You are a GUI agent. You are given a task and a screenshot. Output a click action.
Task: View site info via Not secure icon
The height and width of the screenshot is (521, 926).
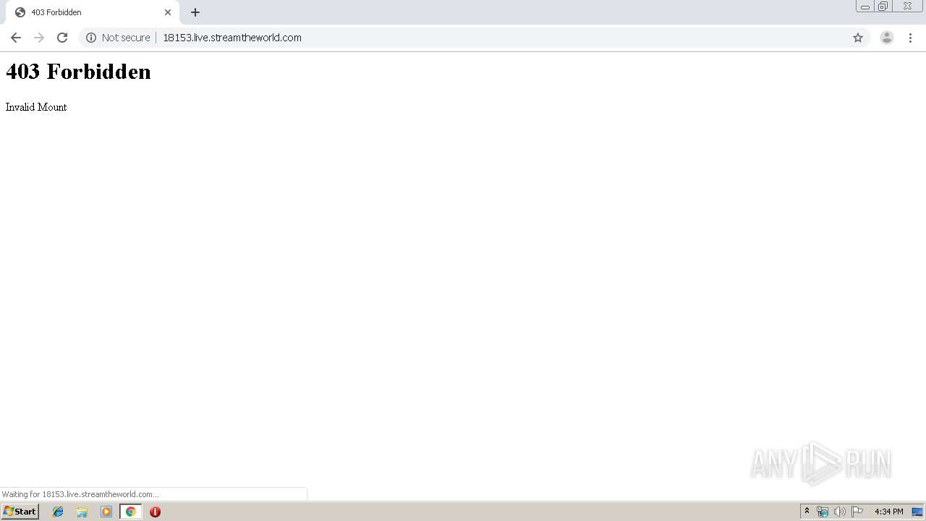click(91, 38)
